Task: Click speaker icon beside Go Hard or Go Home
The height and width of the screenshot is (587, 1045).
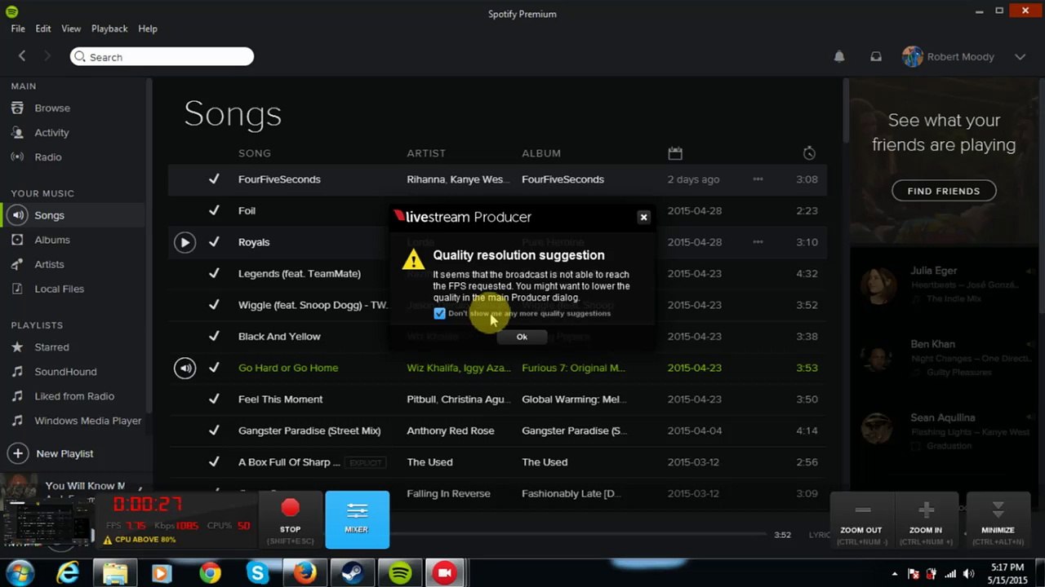Action: point(185,368)
